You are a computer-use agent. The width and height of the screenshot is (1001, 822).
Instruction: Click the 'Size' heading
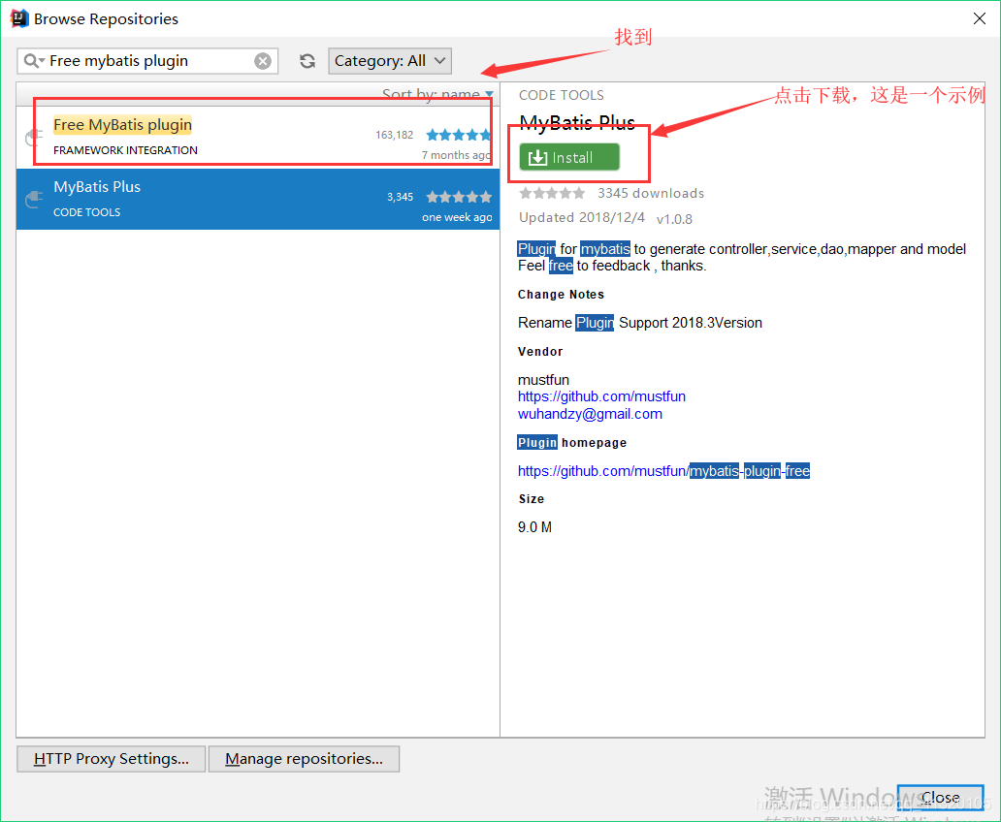[x=532, y=499]
